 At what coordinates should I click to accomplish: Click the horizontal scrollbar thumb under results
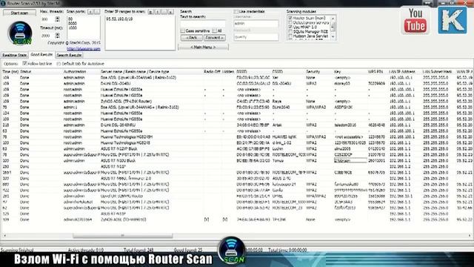coord(122,236)
